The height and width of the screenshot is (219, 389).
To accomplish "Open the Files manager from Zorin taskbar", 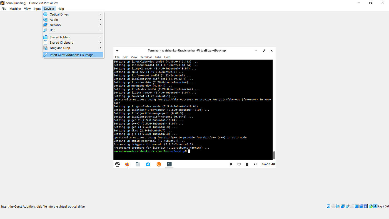I will 138,164.
